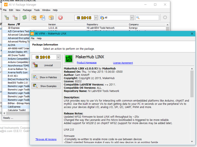The width and height of the screenshot is (197, 147).
Task: Open the Window menu
Action: click(x=46, y=10)
